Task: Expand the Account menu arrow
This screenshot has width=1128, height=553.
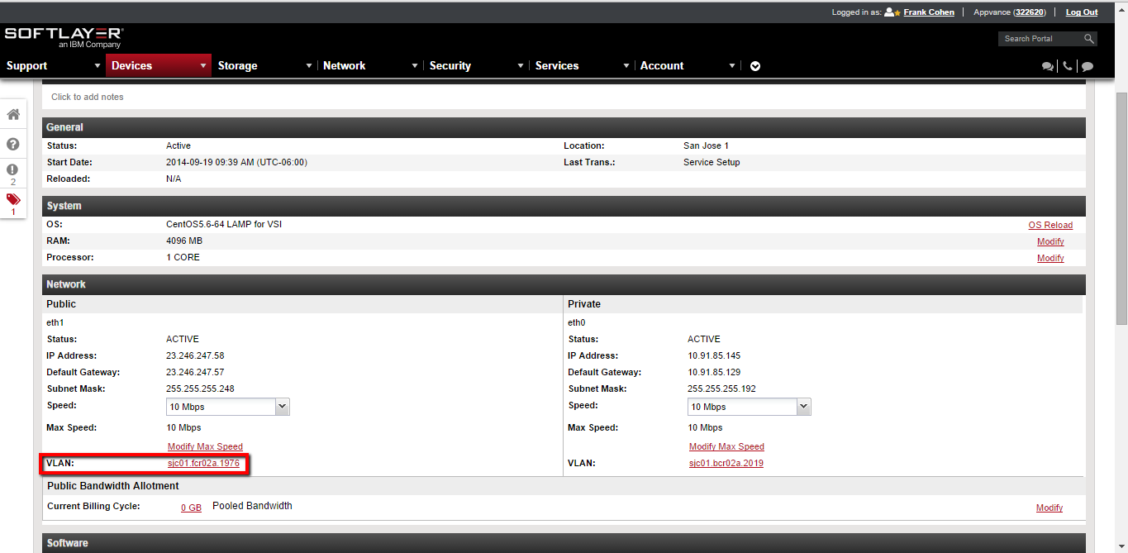Action: tap(732, 66)
